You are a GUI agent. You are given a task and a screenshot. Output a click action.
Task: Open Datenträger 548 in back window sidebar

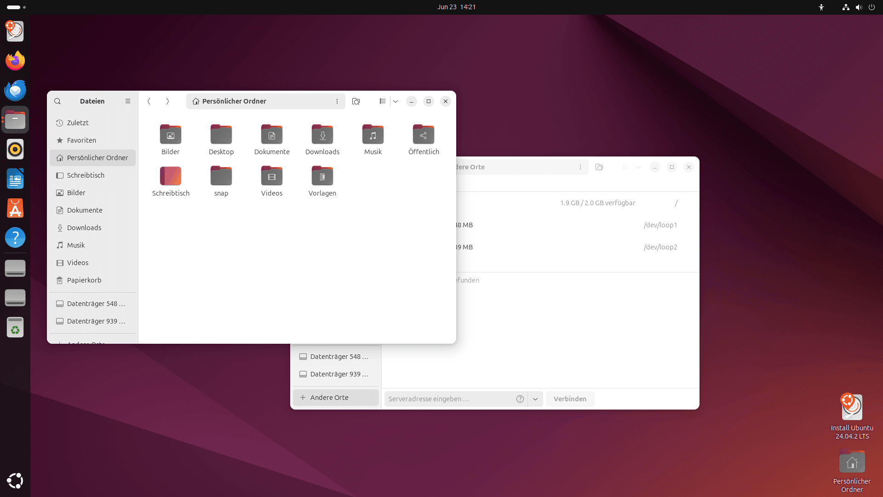pyautogui.click(x=336, y=357)
